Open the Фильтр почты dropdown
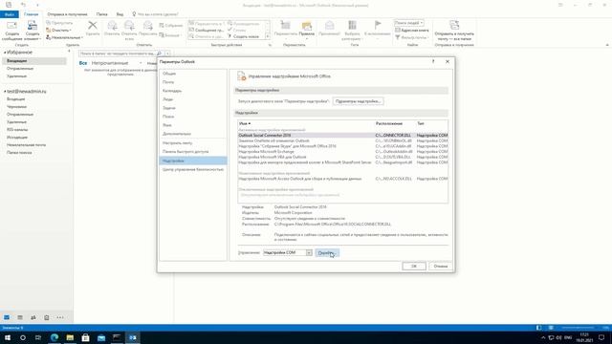This screenshot has width=612, height=344. (x=411, y=37)
